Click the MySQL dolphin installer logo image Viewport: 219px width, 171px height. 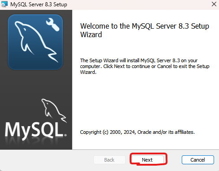pos(35,42)
